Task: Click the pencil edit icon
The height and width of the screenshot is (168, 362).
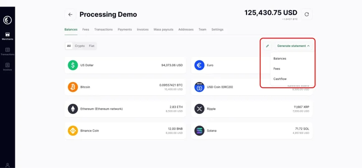Action: (268, 46)
